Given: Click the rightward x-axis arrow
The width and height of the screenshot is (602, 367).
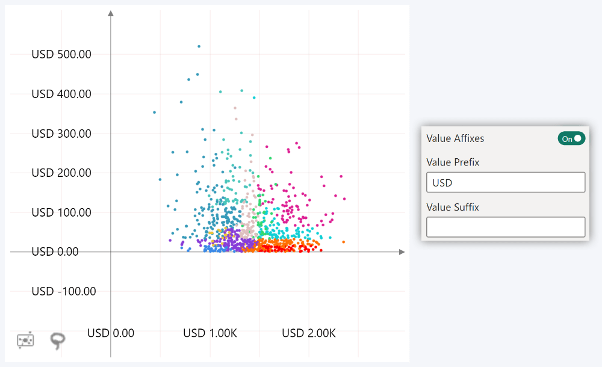Looking at the screenshot, I should [x=402, y=252].
